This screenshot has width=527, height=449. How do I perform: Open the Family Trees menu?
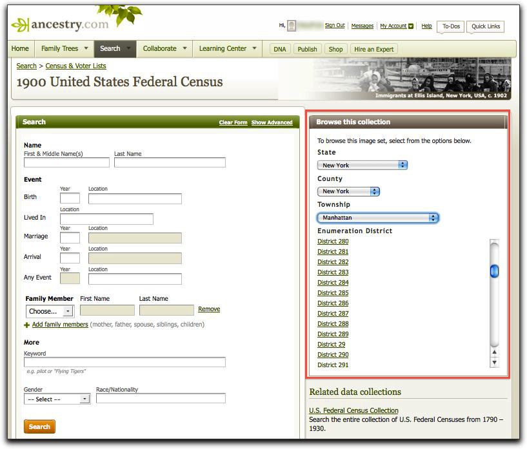point(63,48)
